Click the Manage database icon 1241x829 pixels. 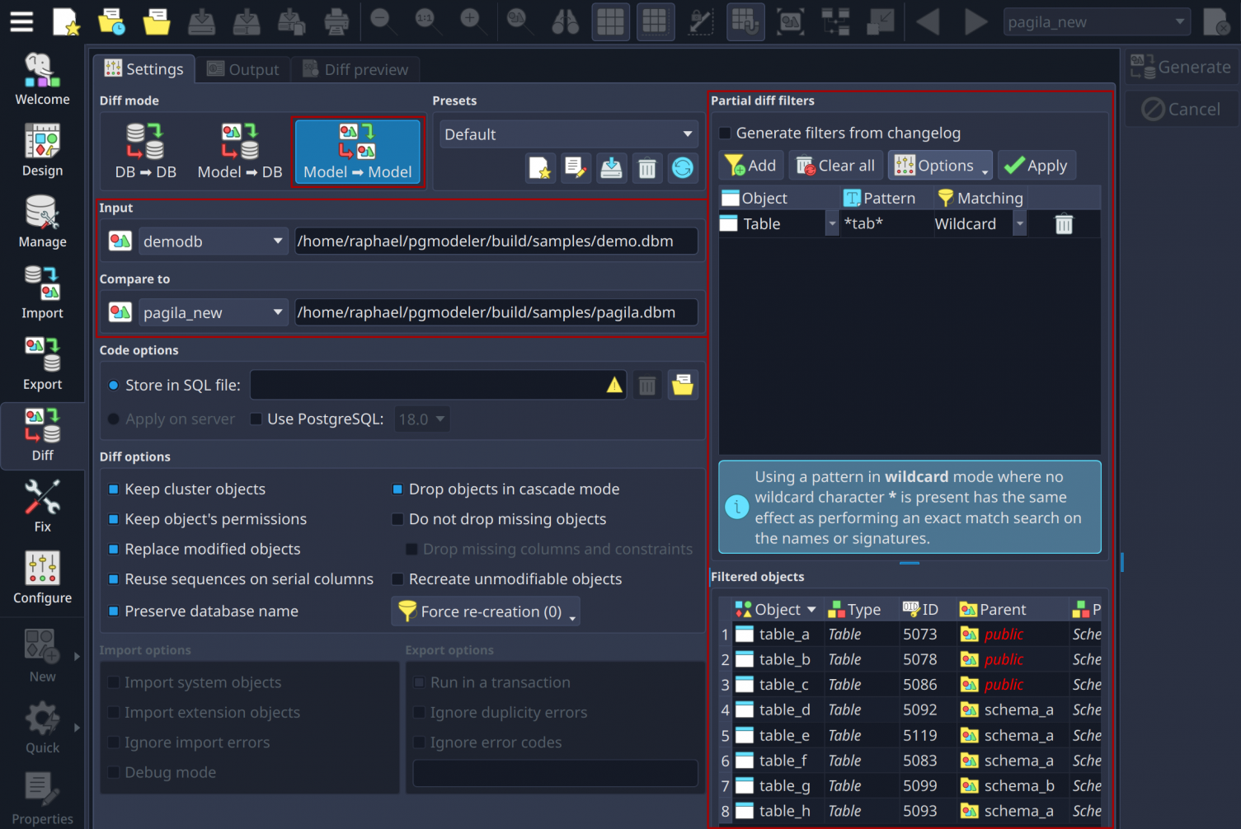coord(42,221)
